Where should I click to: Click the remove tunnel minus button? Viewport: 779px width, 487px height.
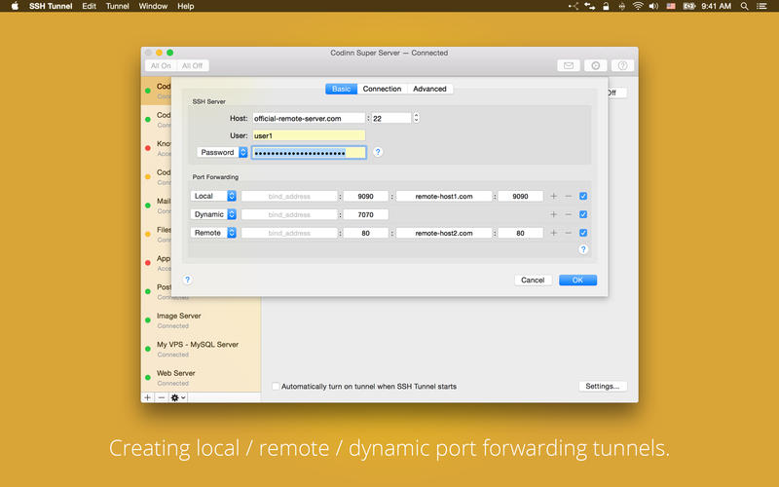click(161, 397)
